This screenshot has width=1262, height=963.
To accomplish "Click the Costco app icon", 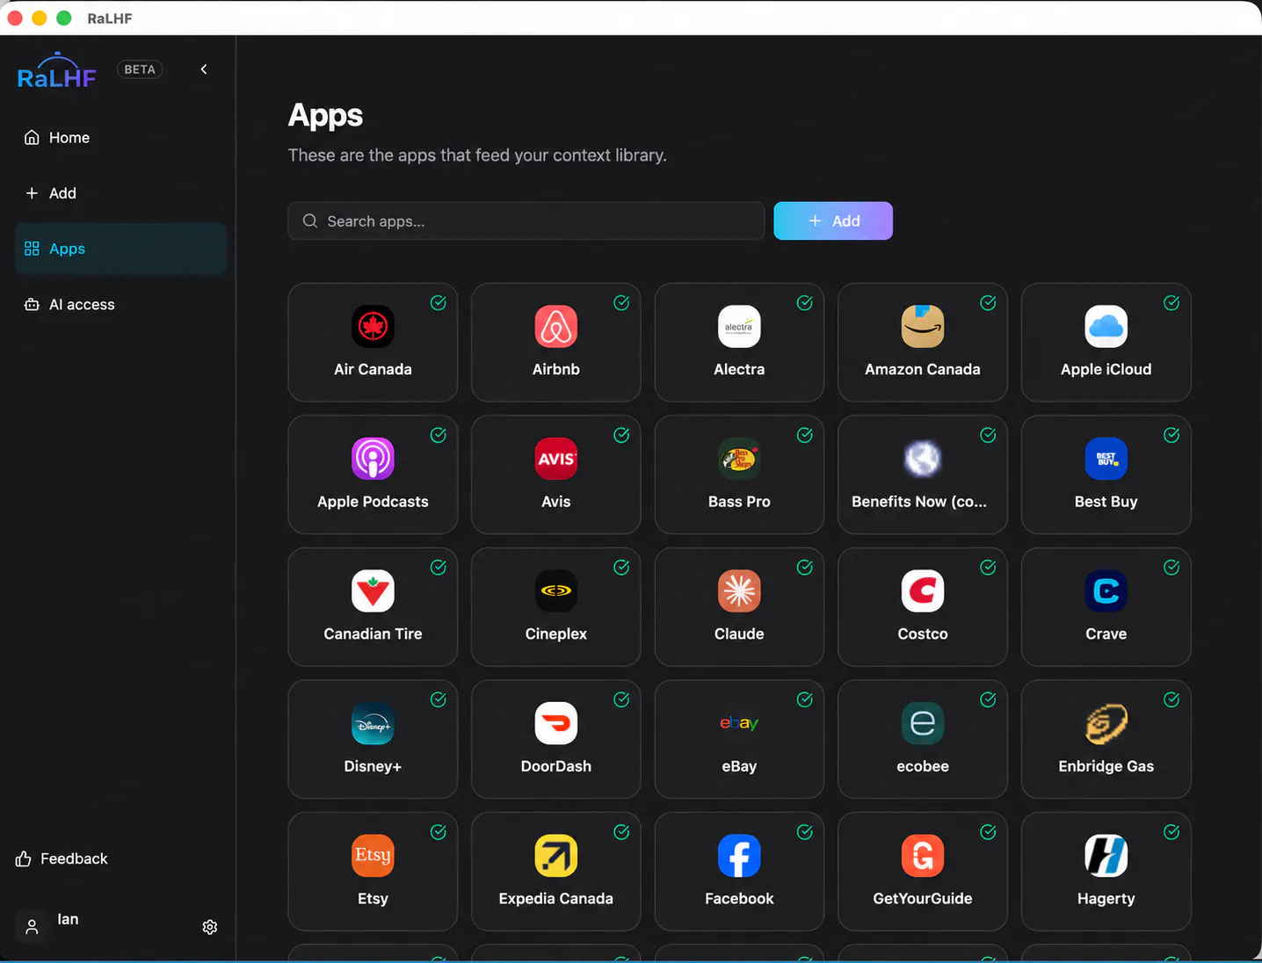I will (923, 591).
